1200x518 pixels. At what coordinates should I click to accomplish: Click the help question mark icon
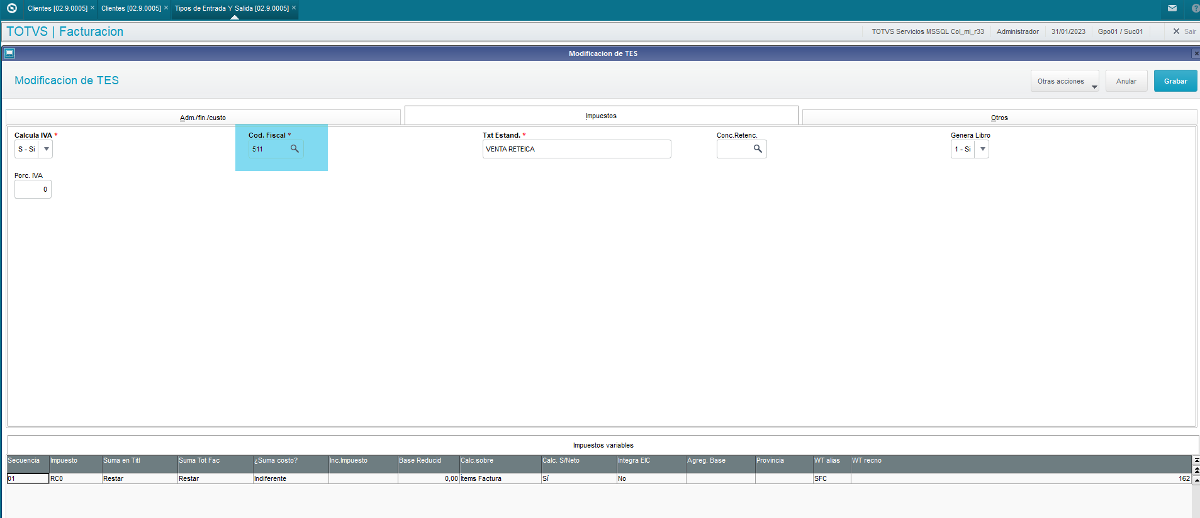(x=1196, y=8)
